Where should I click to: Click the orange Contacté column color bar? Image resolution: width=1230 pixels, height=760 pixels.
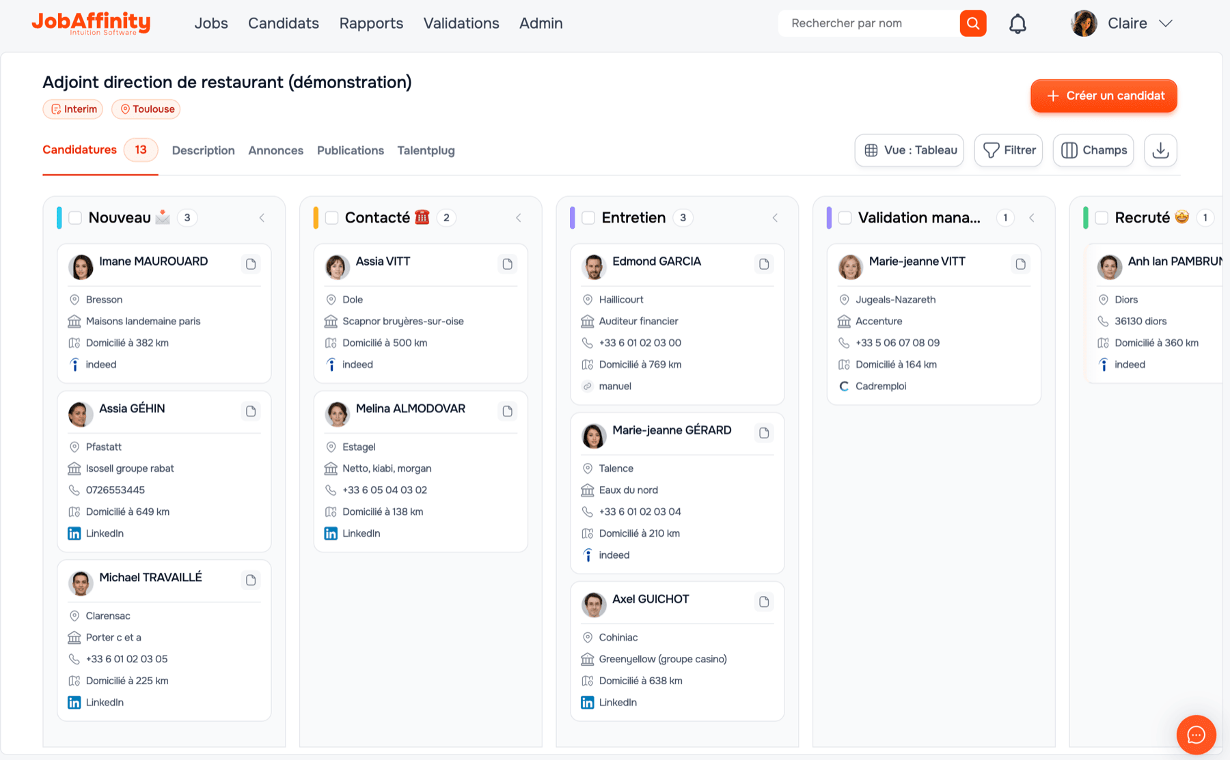(316, 218)
